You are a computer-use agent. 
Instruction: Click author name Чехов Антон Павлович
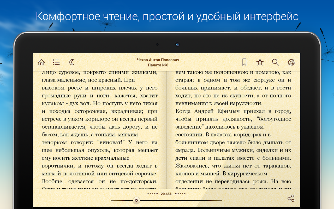coord(158,60)
